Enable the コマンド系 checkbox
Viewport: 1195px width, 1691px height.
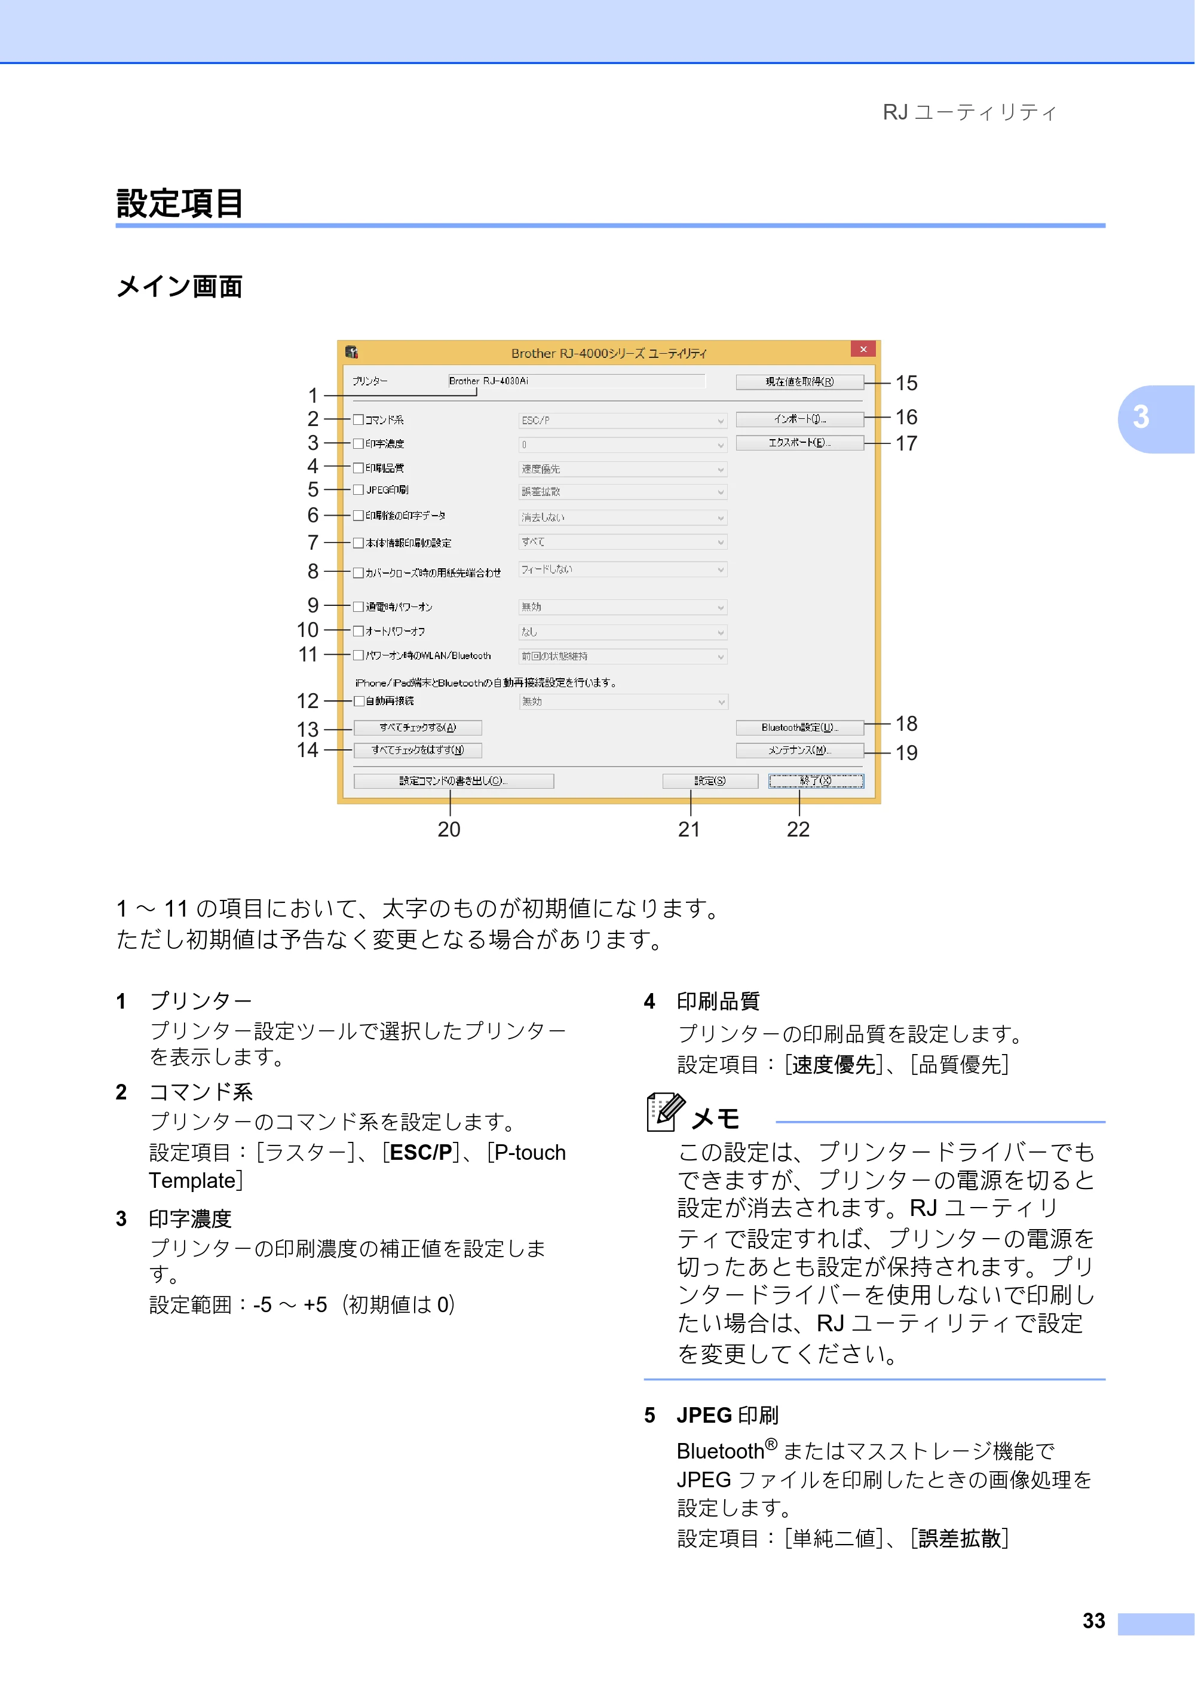pos(358,420)
